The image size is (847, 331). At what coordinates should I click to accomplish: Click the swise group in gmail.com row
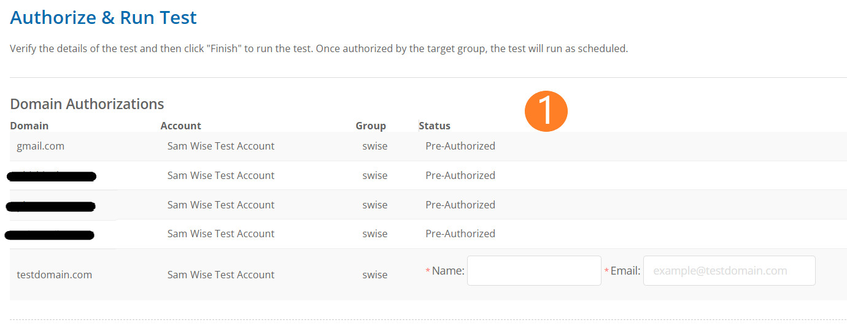tap(374, 146)
